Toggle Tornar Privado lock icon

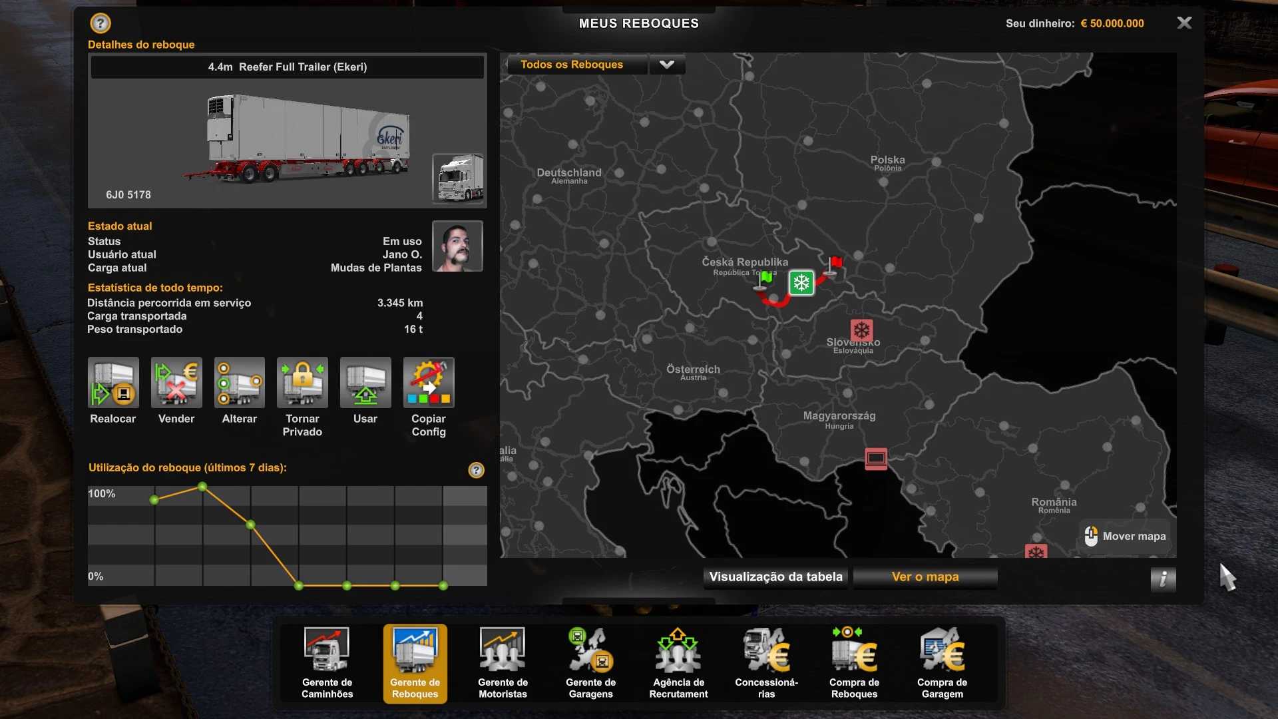click(302, 383)
